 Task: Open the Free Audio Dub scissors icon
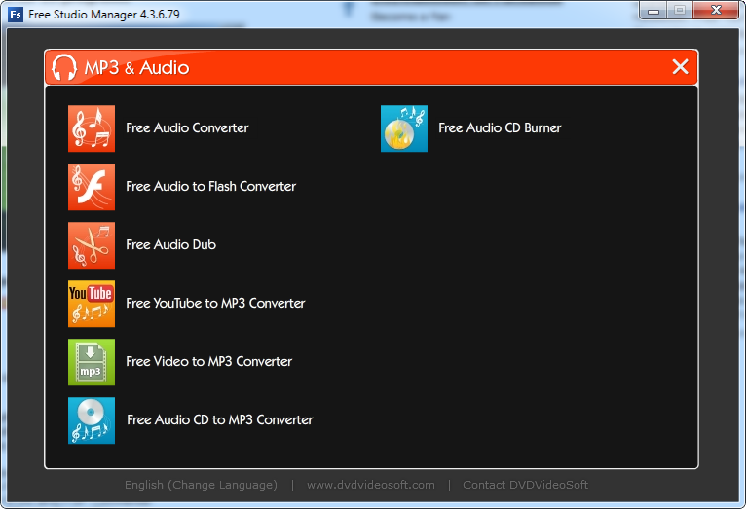coord(92,245)
